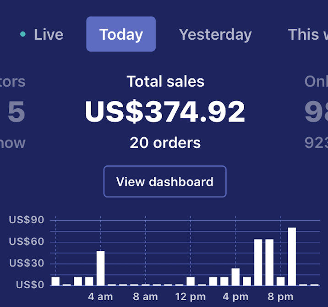Click the partially visible card on the right edge
This screenshot has width=328, height=307.
pos(317,112)
